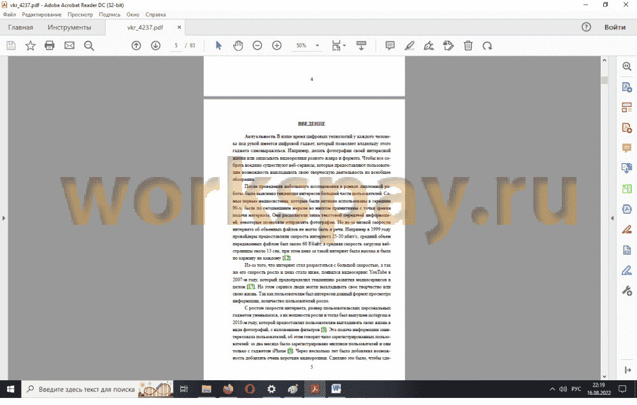This screenshot has height=405, width=637.
Task: Open the sign document pen icon
Action: point(429,45)
